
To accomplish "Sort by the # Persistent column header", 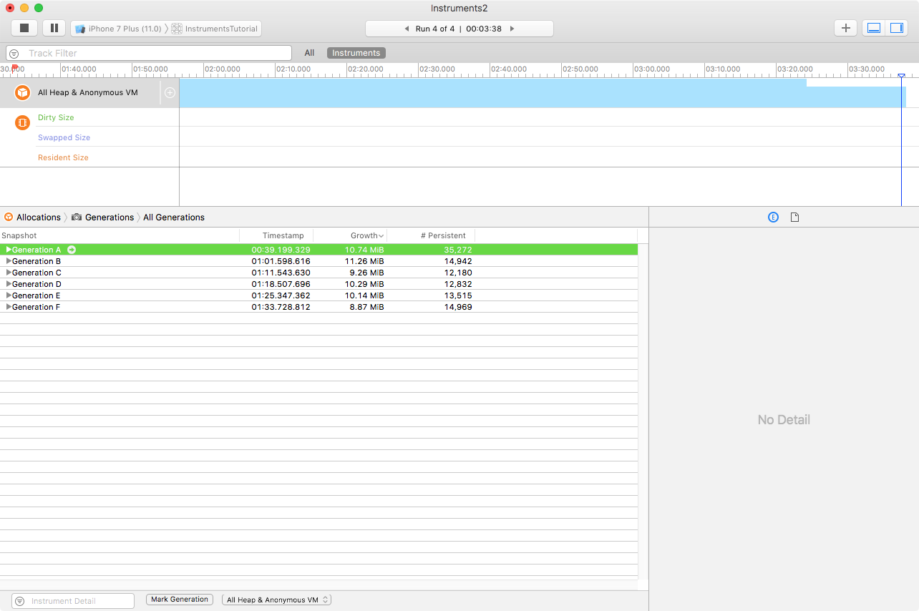I will coord(431,235).
